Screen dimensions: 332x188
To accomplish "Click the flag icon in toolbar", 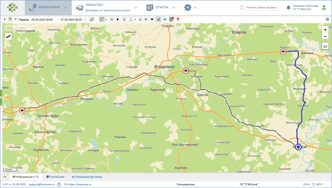I will (x=152, y=19).
